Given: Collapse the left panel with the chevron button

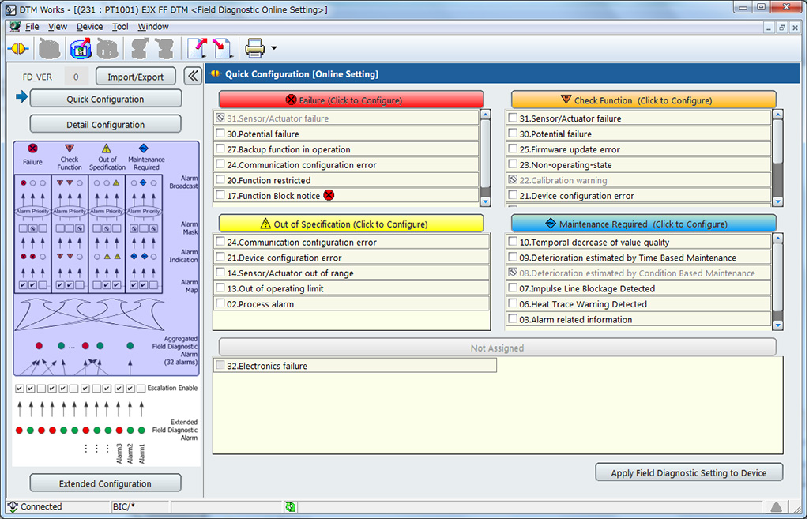Looking at the screenshot, I should coord(194,76).
